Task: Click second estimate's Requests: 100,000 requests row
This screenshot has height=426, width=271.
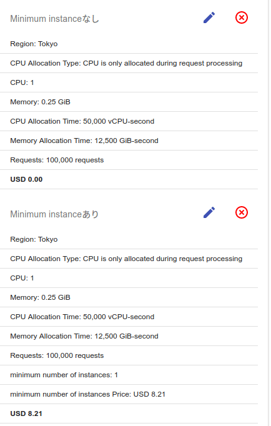Action: point(129,355)
